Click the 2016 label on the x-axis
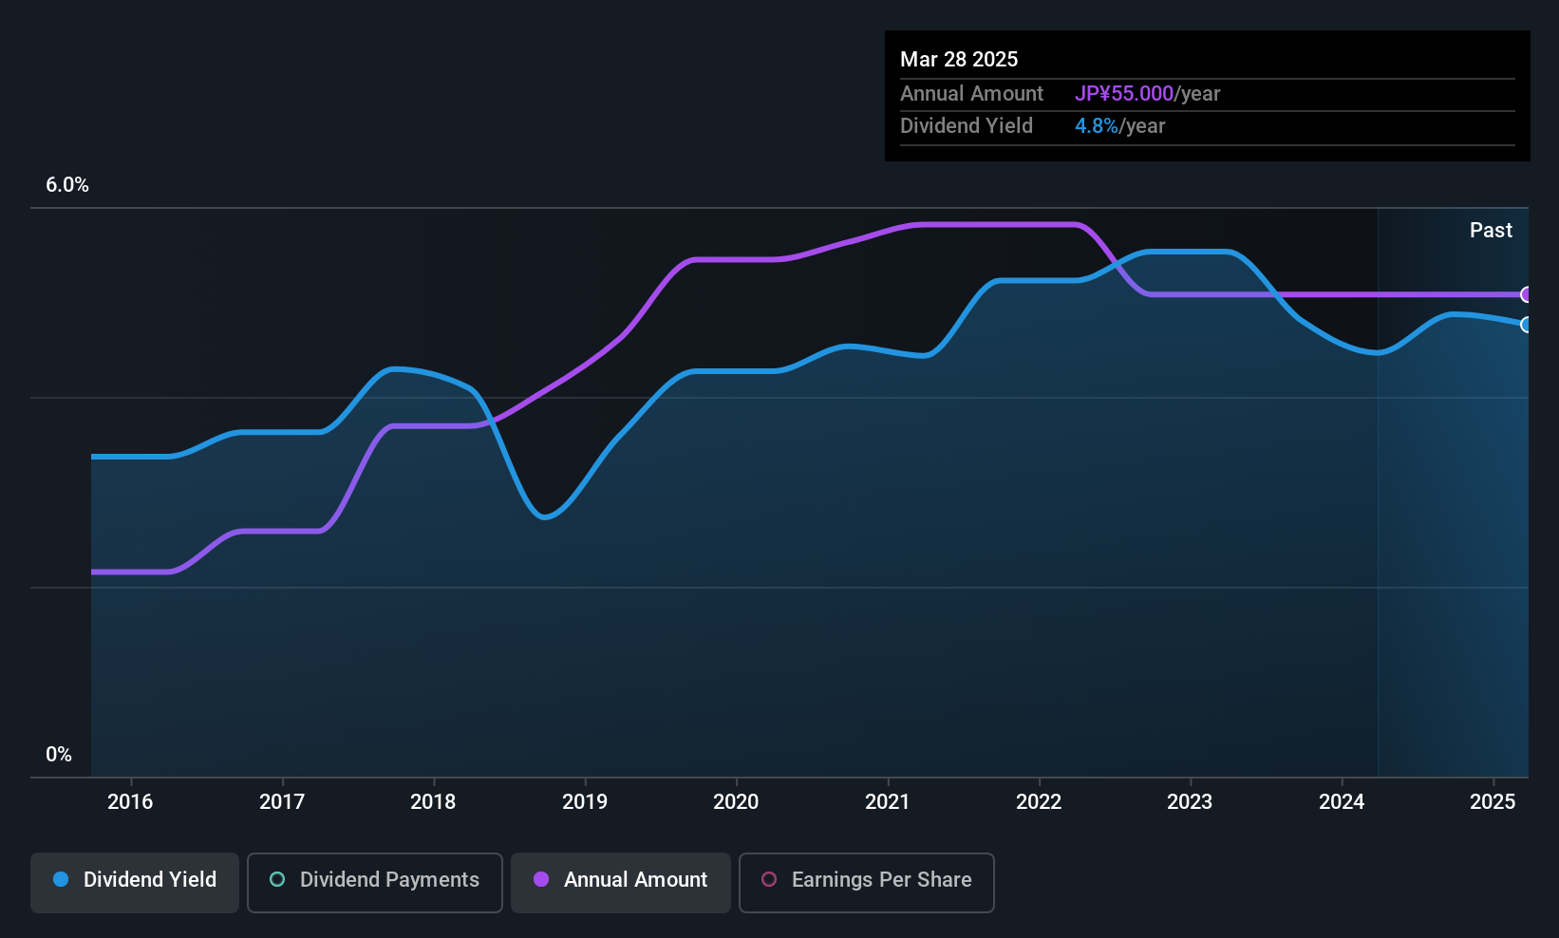1559x938 pixels. click(x=130, y=802)
